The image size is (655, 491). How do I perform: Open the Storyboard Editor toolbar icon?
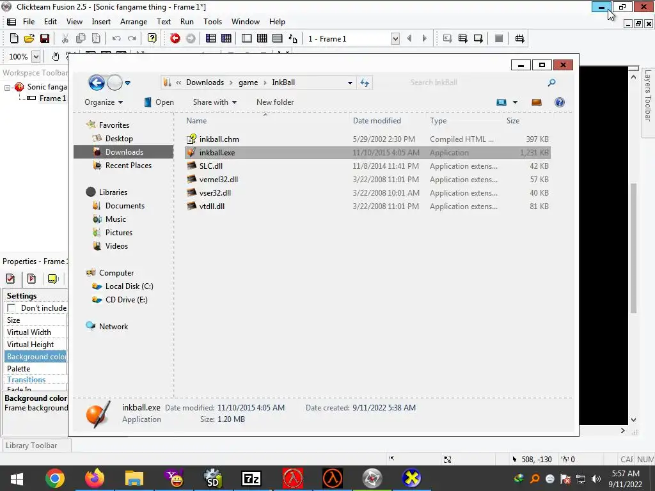(211, 38)
